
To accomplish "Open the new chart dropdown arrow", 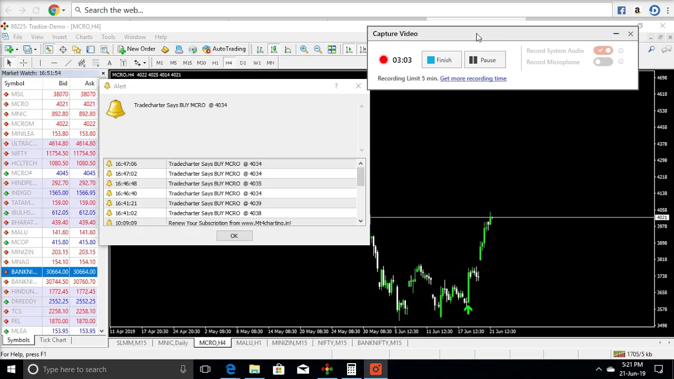I will (17, 49).
